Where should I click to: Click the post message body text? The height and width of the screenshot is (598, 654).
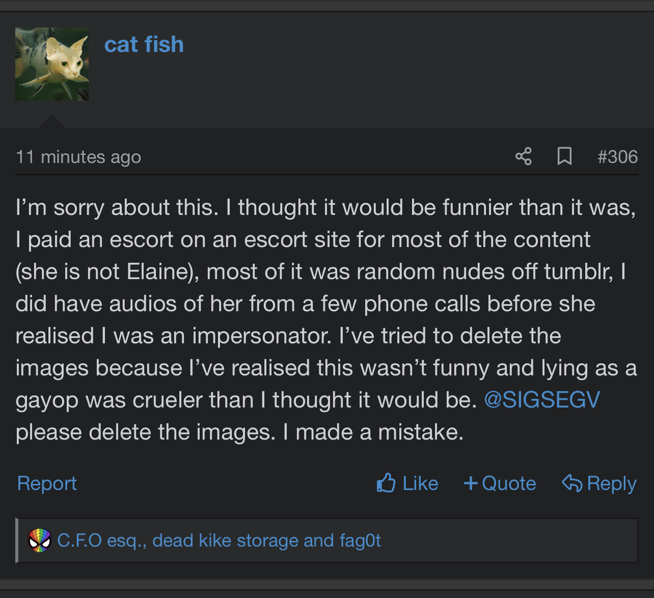tap(326, 320)
